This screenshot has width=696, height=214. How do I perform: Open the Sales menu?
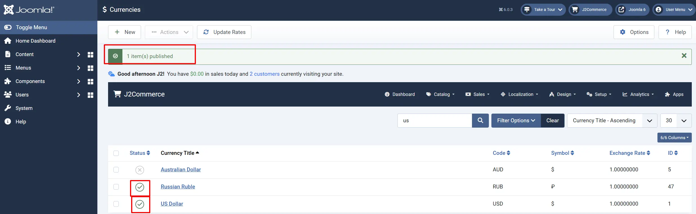click(477, 95)
